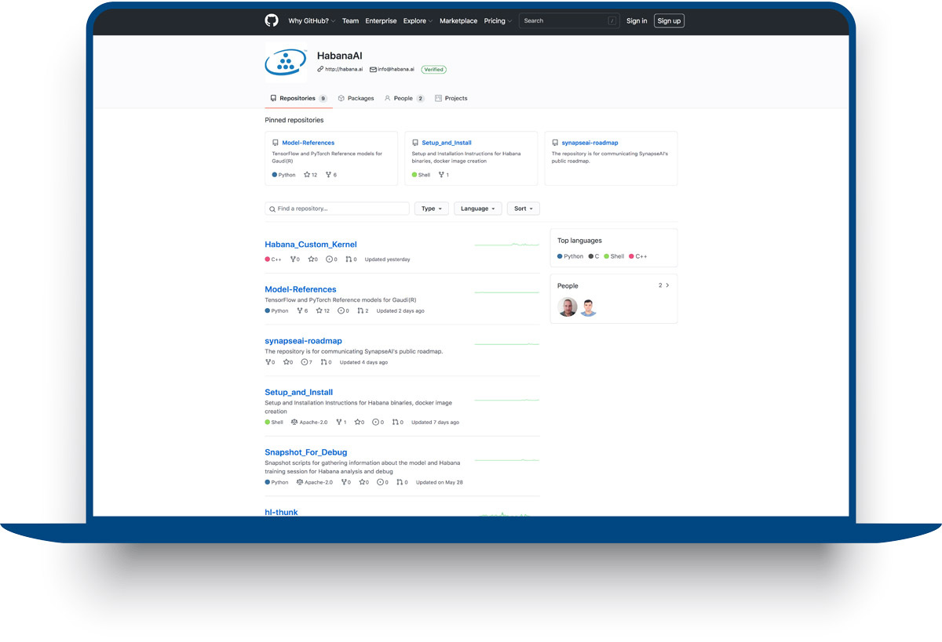The width and height of the screenshot is (942, 642).
Task: Filter by C in Top languages
Action: 593,256
